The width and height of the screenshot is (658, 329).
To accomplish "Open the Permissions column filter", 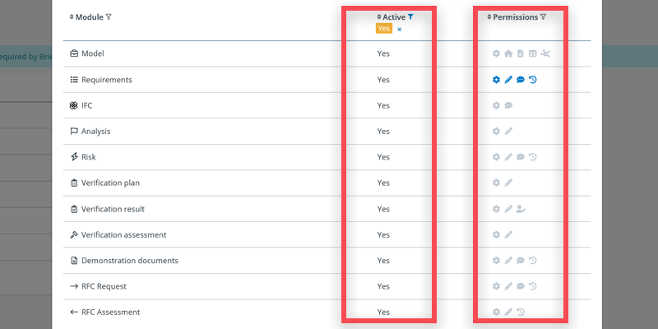I will [x=543, y=16].
